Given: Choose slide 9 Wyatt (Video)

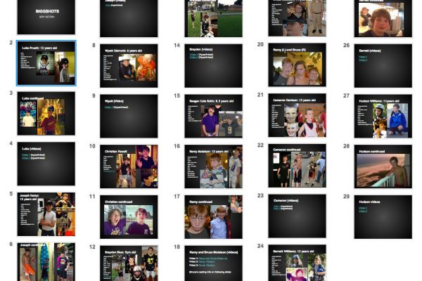Looking at the screenshot, I should (x=129, y=115).
